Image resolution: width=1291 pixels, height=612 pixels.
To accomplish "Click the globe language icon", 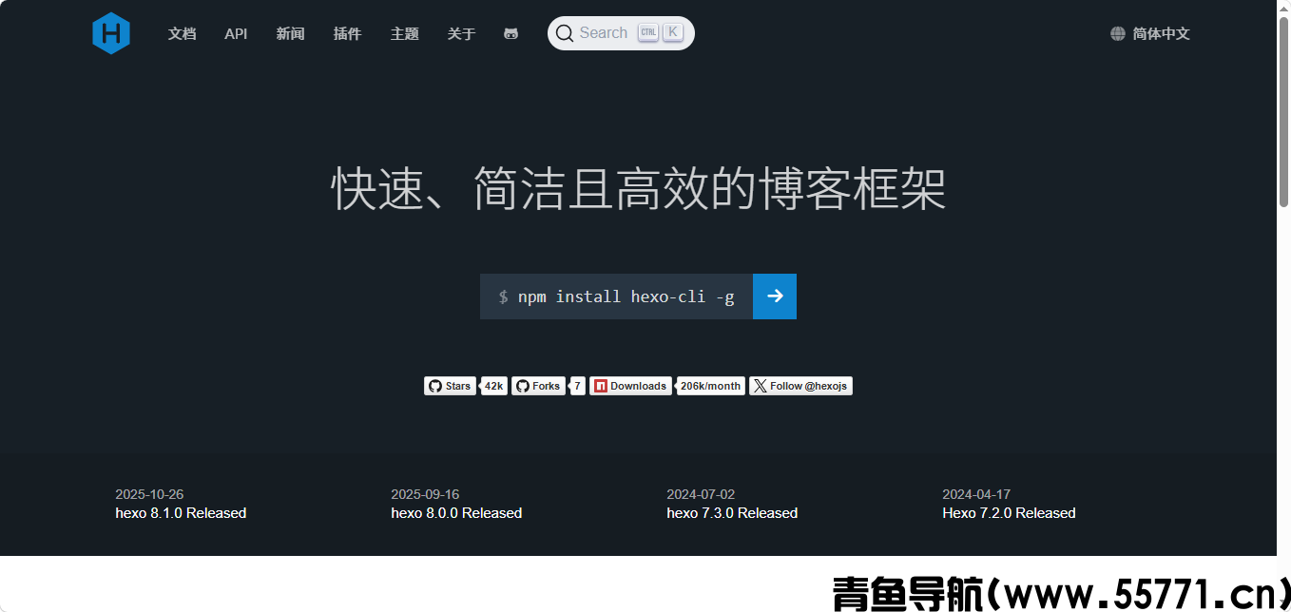I will [1117, 33].
